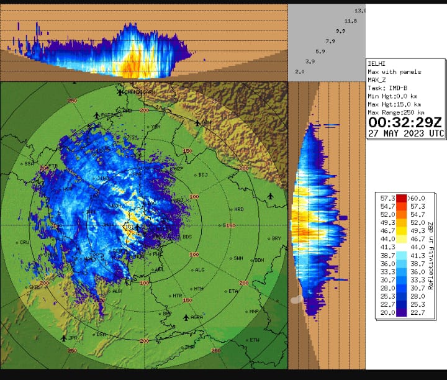Image resolution: width=447 pixels, height=380 pixels.
Task: Click the ETA station diamond marker
Action: (225, 291)
